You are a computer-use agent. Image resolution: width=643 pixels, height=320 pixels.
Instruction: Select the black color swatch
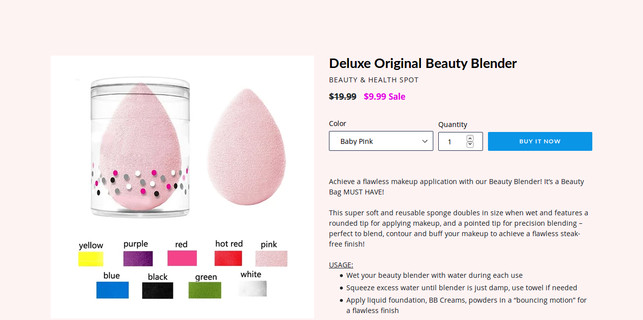158,289
